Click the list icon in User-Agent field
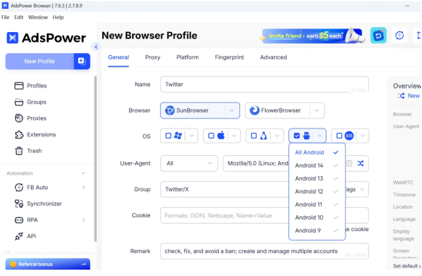This screenshot has width=422, height=276. (349, 163)
